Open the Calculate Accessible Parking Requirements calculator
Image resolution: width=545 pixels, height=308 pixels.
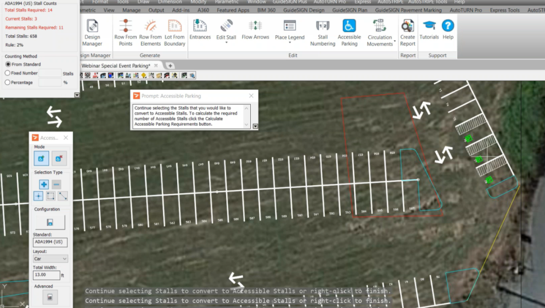[x=49, y=297]
